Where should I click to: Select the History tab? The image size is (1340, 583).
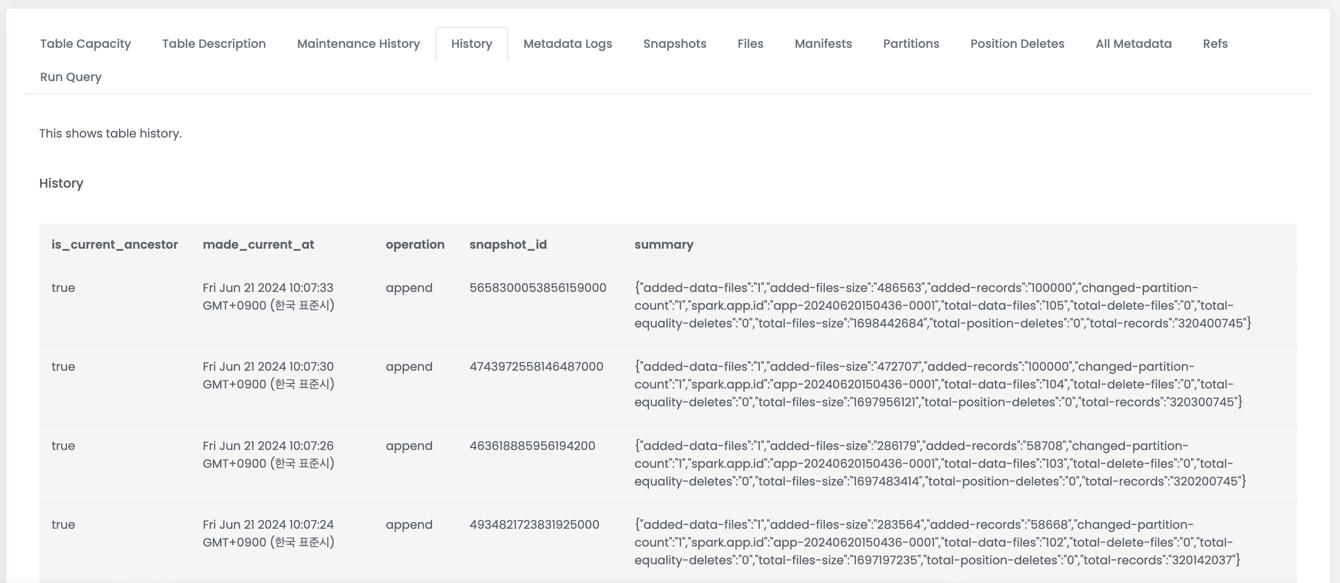click(x=471, y=44)
